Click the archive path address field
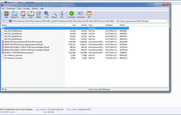Screen dimensions: 181x115 click(x=88, y=21)
